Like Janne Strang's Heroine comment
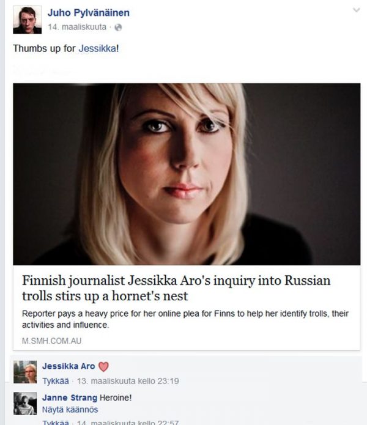Screen dimensions: 367x425 [56, 423]
